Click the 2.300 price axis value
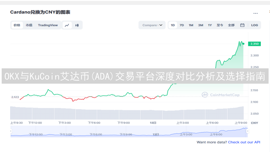Screen dimensions: 270x152 click(254, 56)
